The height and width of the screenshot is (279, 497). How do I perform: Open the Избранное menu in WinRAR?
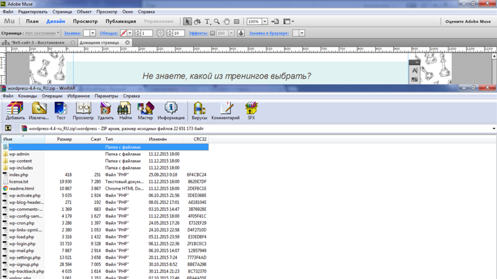(x=79, y=96)
